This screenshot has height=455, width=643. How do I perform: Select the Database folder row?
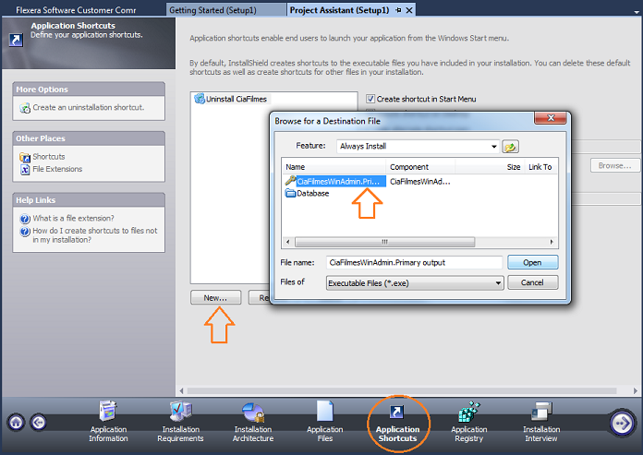click(x=313, y=193)
